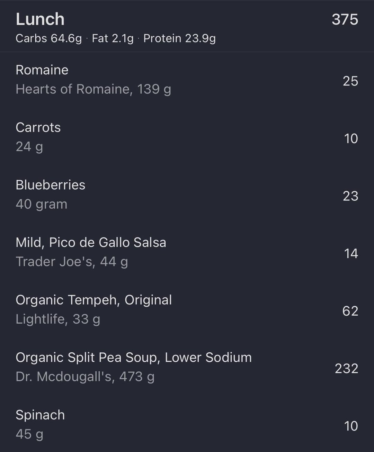Open Mild, Pico de Gallo Salsa entry
This screenshot has height=452, width=374.
[91, 242]
